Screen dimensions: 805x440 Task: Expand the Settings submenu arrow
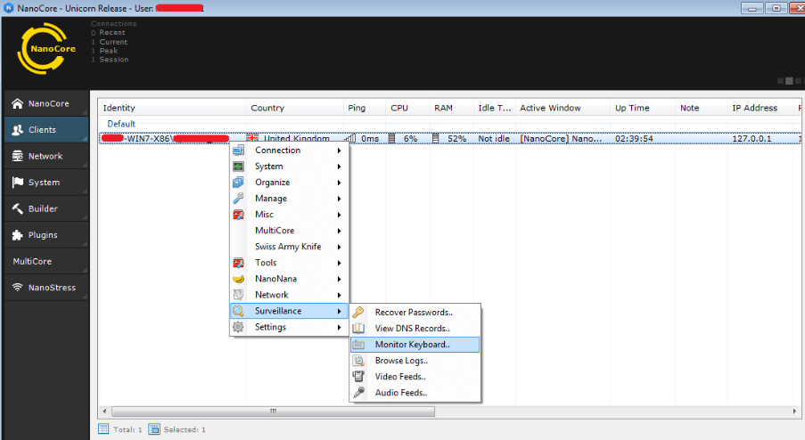pos(339,327)
